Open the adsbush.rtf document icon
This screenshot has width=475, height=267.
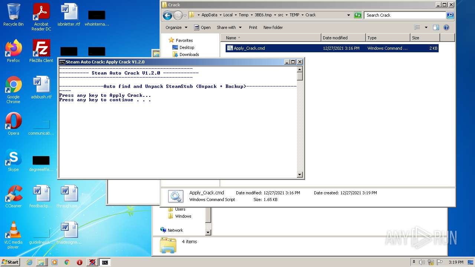pyautogui.click(x=41, y=88)
